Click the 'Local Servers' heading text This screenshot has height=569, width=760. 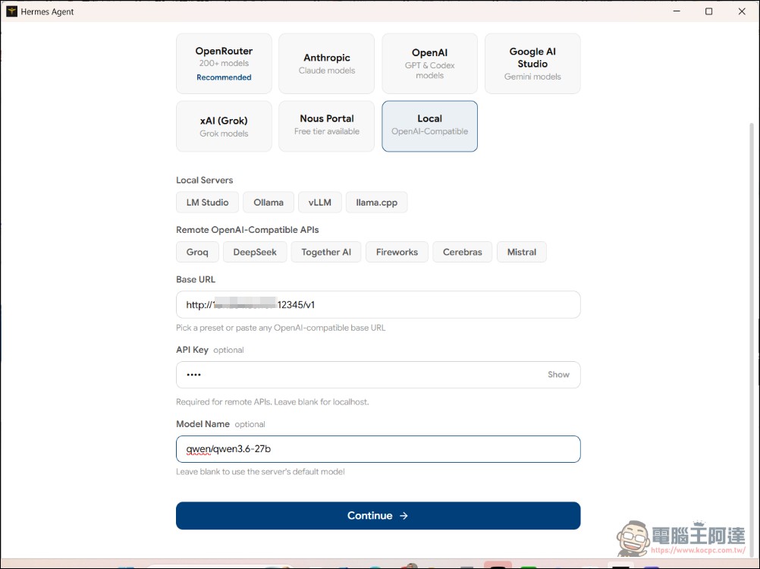(x=205, y=181)
